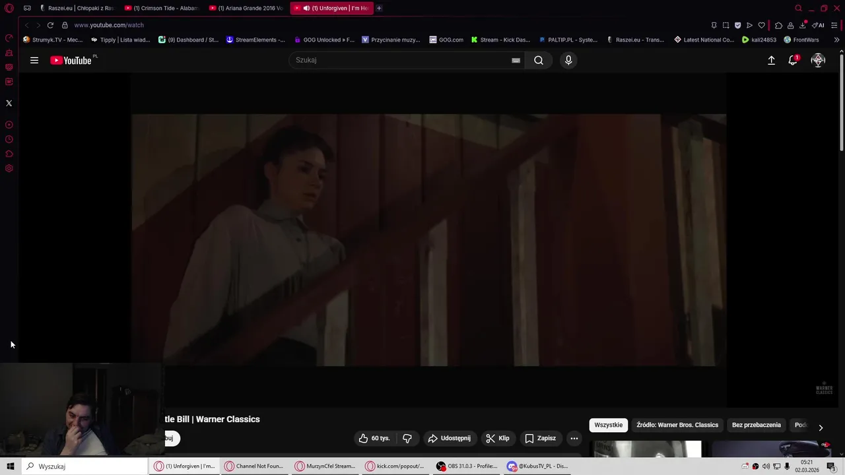845x475 pixels.
Task: Click the pin icon in address bar
Action: tap(714, 25)
